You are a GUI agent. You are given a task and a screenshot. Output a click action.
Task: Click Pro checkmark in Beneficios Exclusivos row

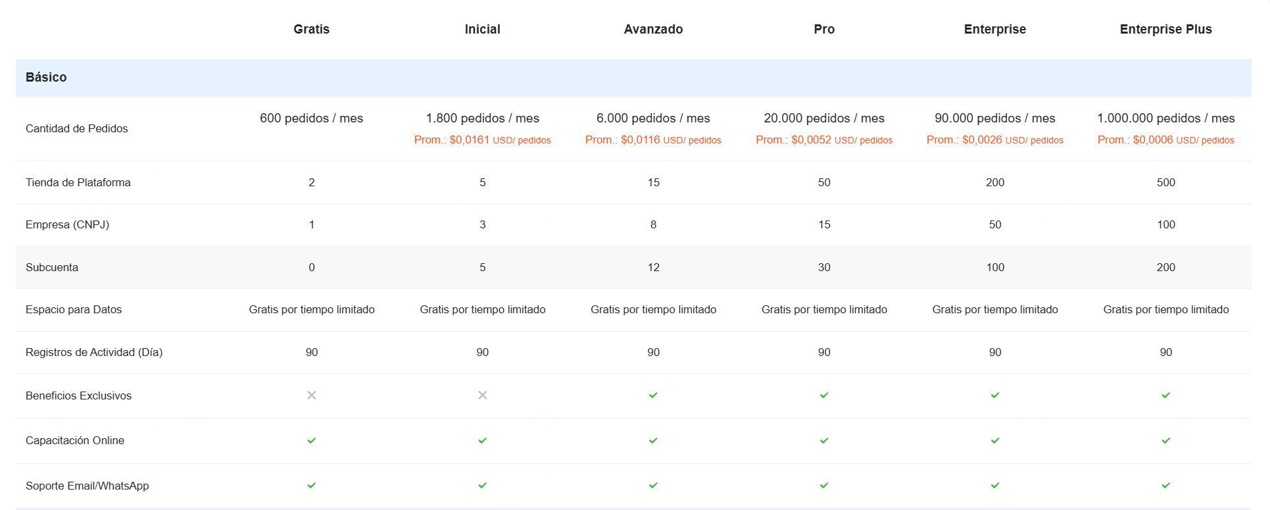(x=824, y=395)
